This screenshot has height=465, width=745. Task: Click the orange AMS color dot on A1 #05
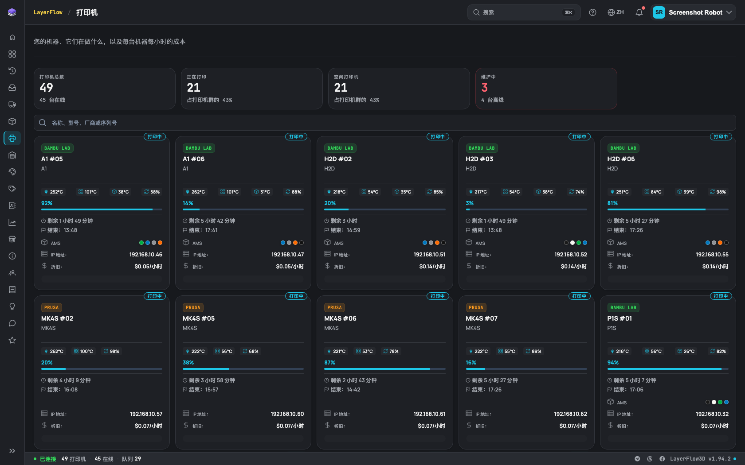click(160, 243)
